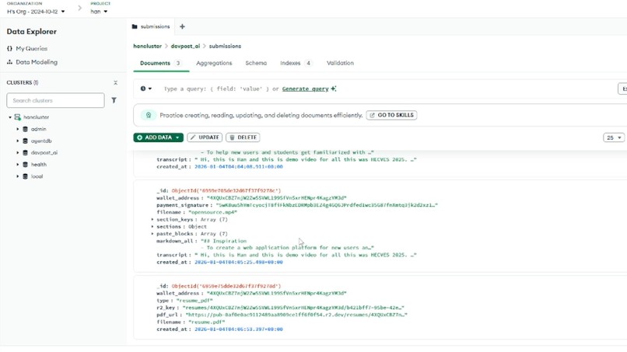Focus the Search clusters field
The image size is (627, 352).
55,100
